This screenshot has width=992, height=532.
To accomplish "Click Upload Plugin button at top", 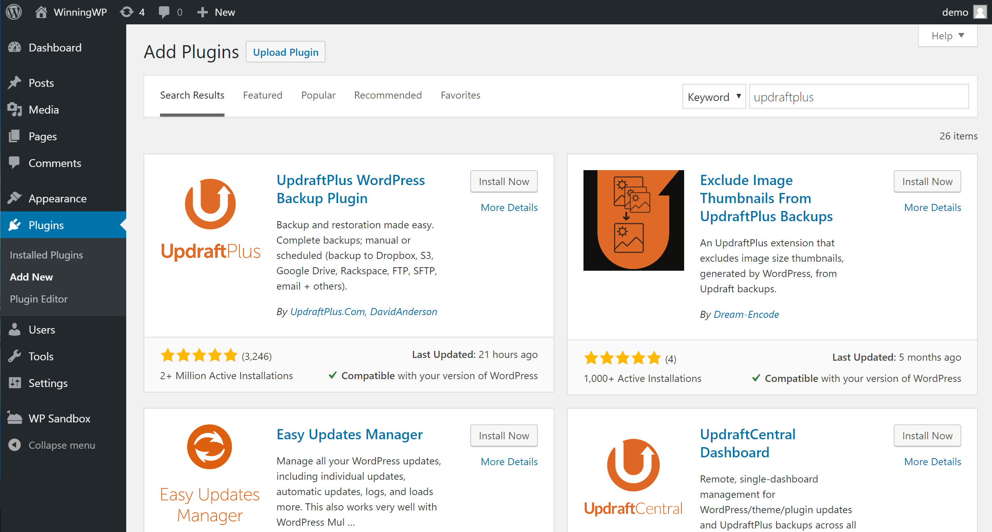I will point(285,53).
